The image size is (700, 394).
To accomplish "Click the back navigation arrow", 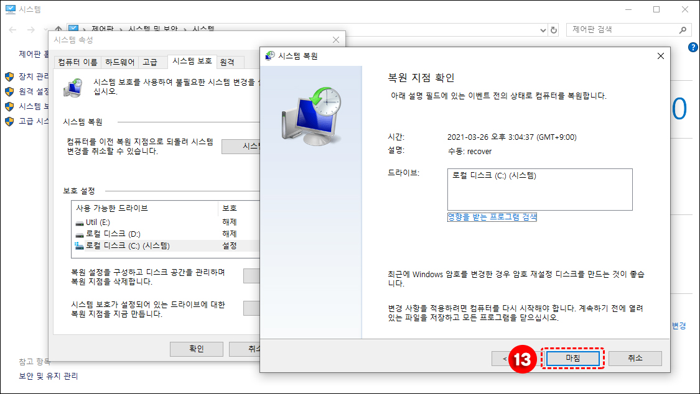I will tap(11, 29).
